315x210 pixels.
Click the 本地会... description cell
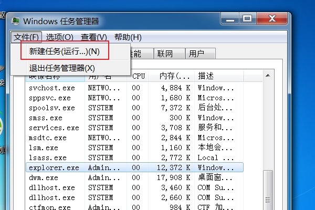(215, 148)
